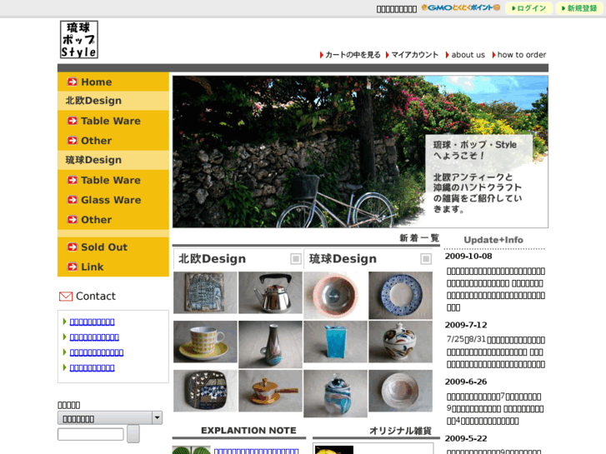Click the red arrow icon beside Home
The image size is (606, 454).
[x=73, y=82]
